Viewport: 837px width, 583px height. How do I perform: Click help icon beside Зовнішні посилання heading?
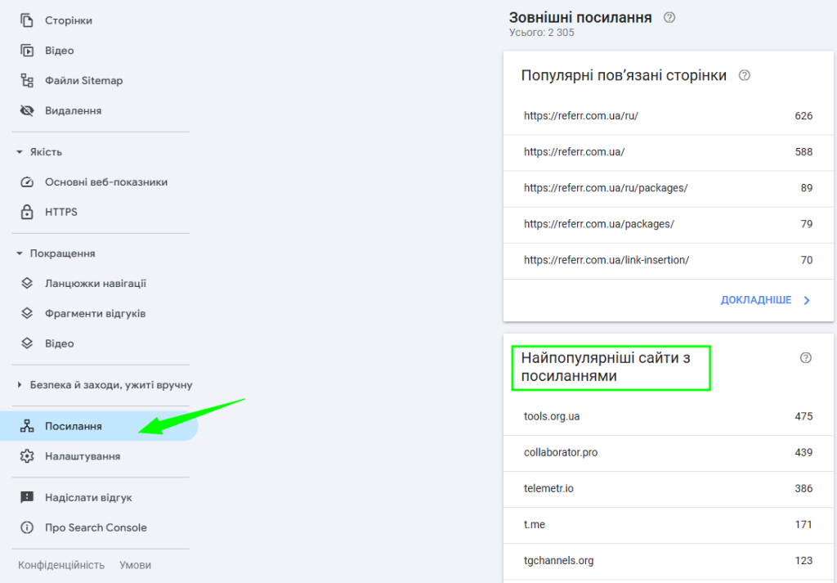click(x=669, y=17)
